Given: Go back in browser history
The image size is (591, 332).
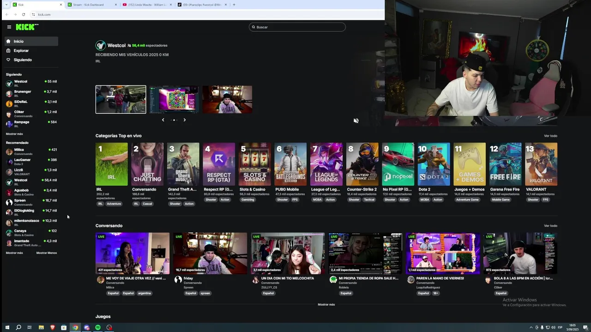Looking at the screenshot, I should point(7,14).
